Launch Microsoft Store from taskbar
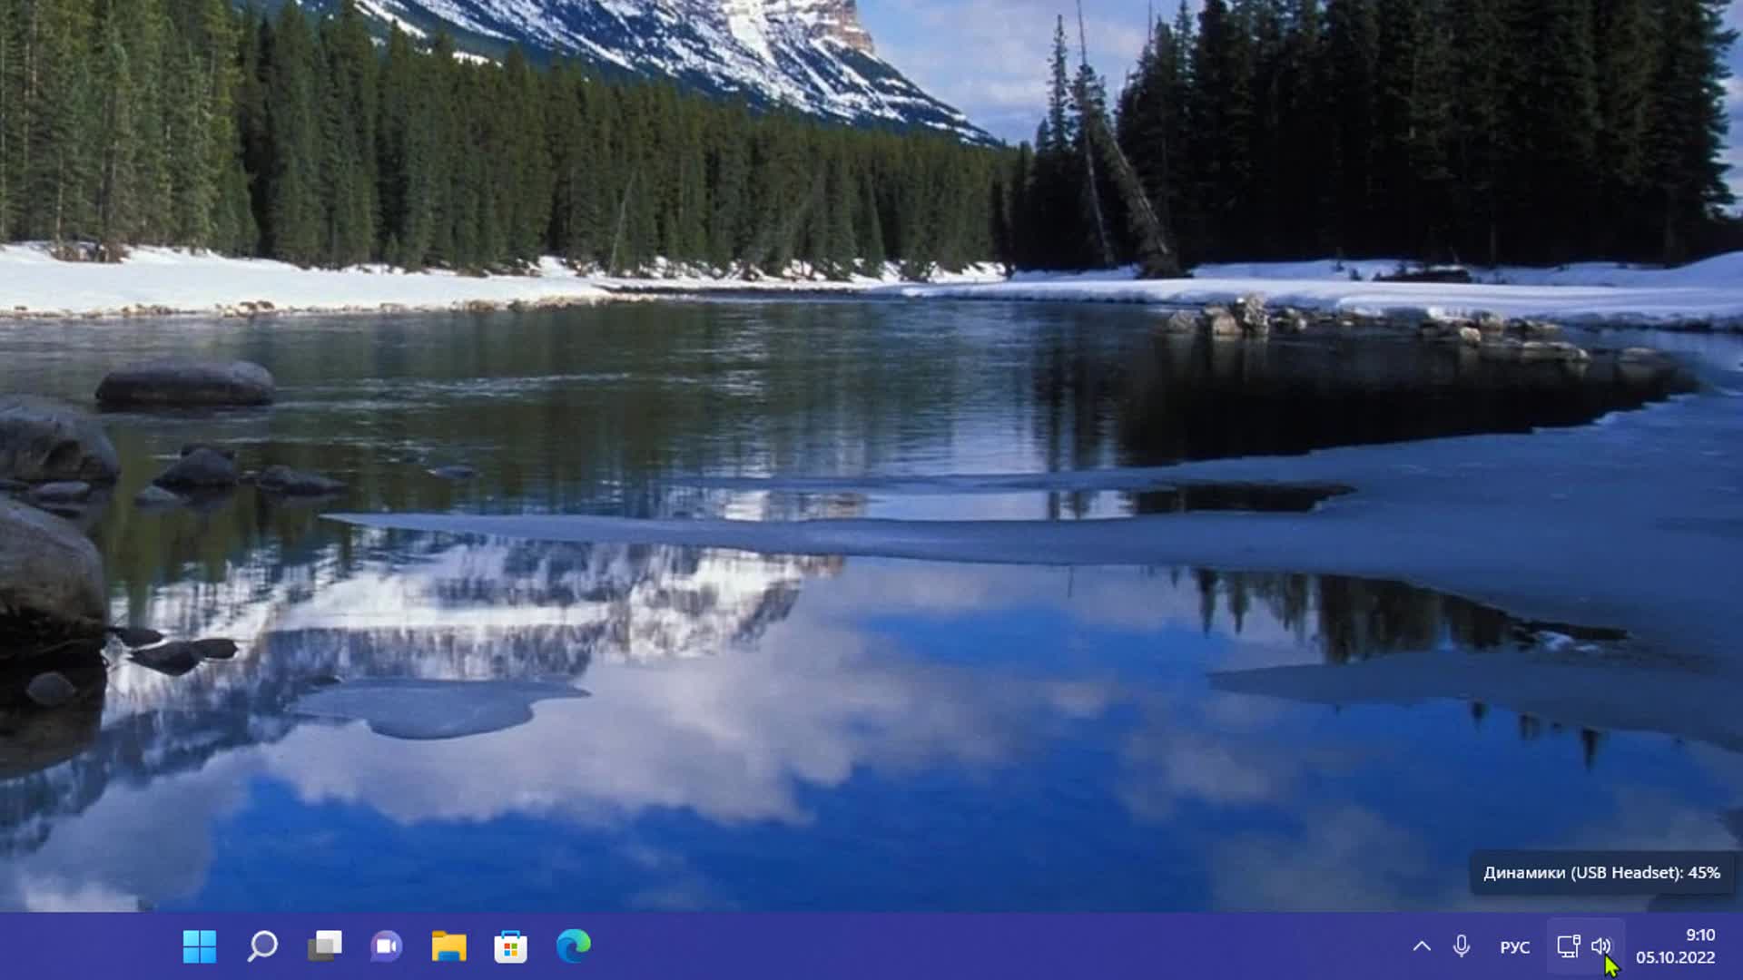 tap(511, 946)
